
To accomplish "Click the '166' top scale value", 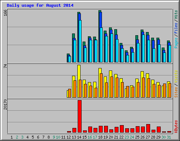I will pyautogui.click(x=5, y=13).
